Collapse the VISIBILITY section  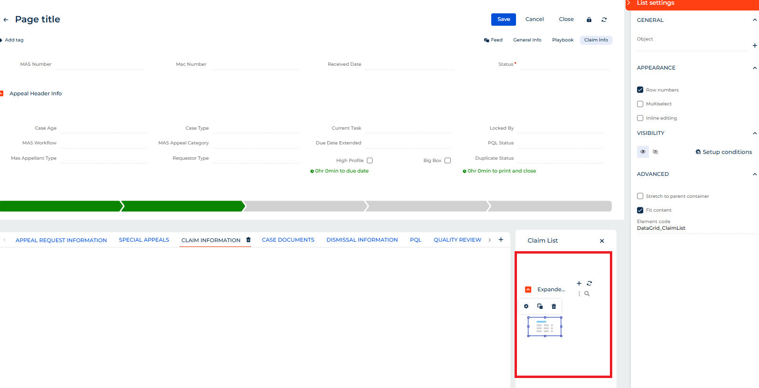coord(755,133)
